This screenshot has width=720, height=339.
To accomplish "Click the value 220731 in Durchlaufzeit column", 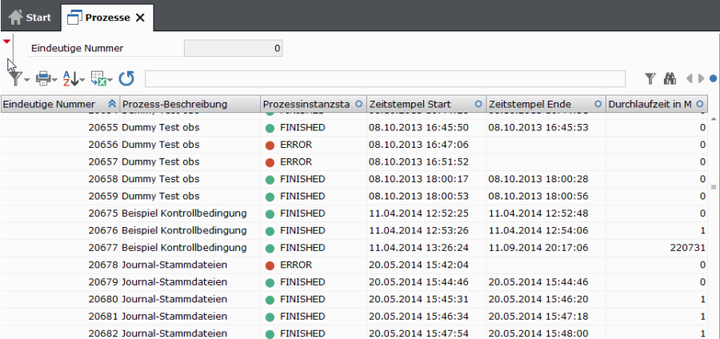I will coord(687,248).
